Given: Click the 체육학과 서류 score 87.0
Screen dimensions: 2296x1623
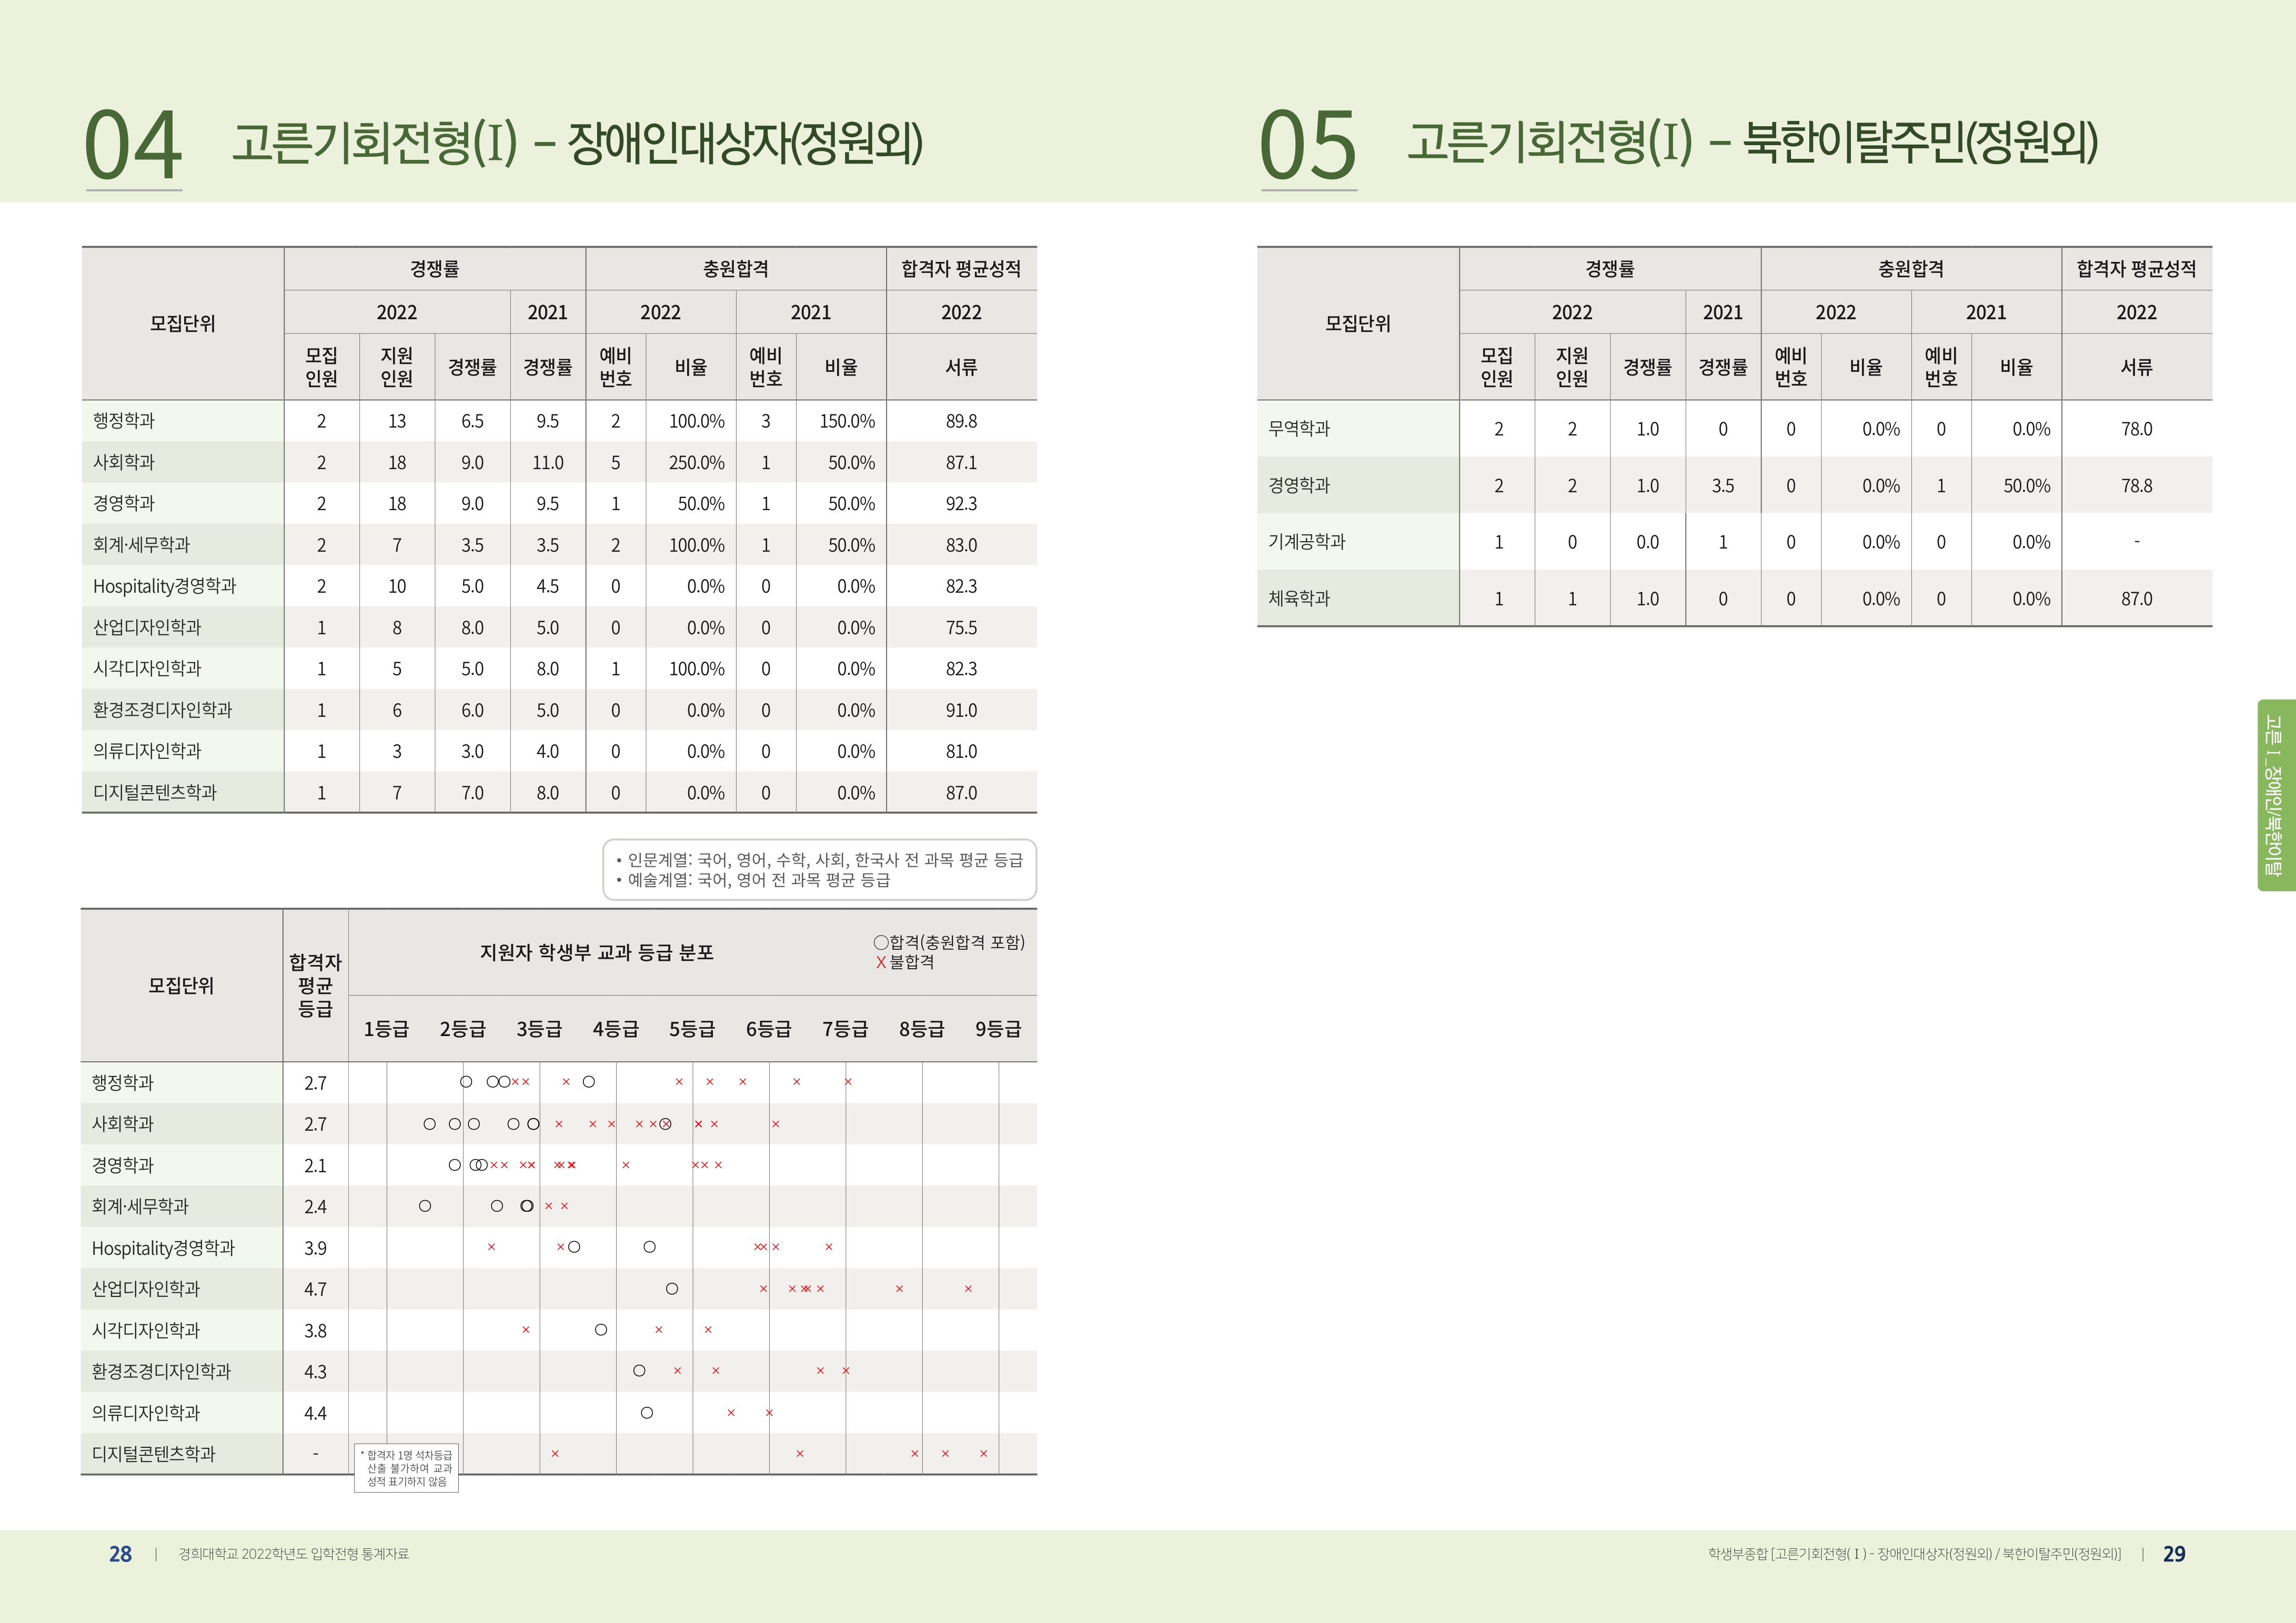Looking at the screenshot, I should (2136, 599).
